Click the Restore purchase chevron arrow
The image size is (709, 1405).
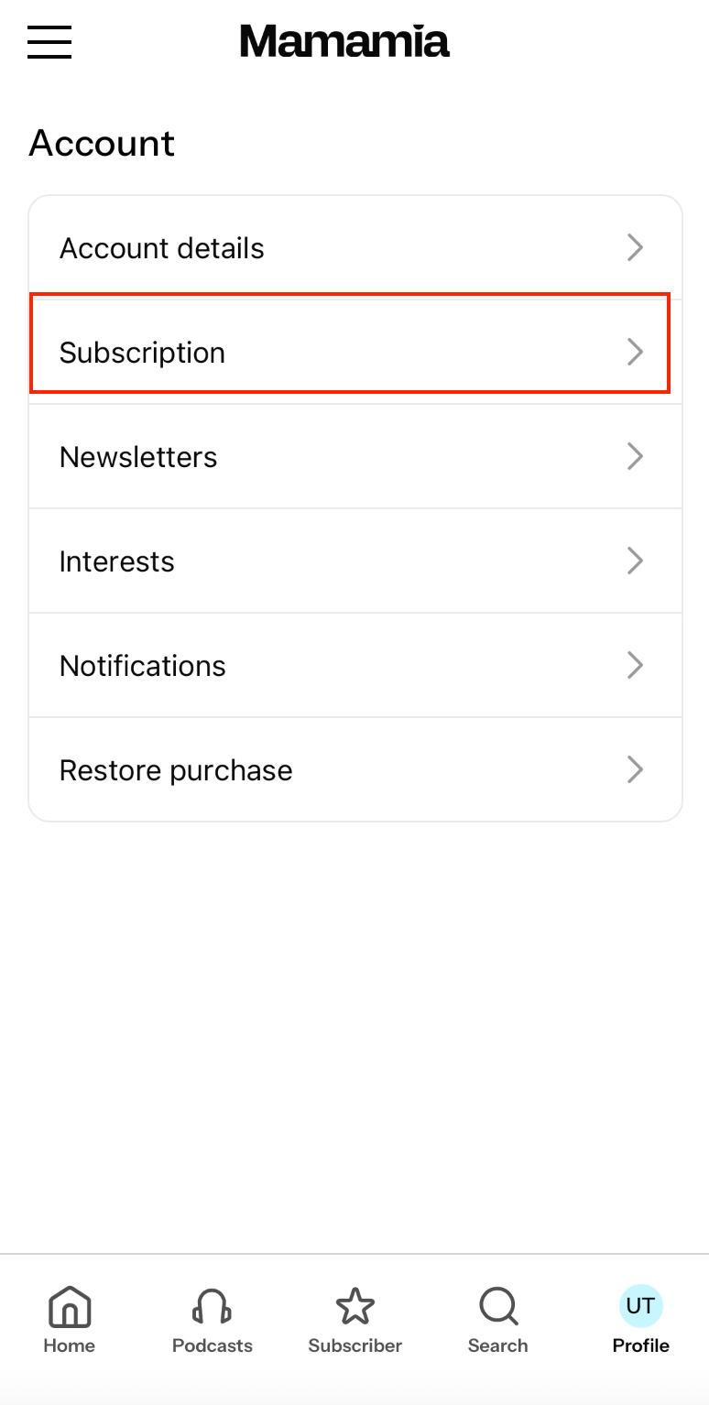pyautogui.click(x=635, y=769)
